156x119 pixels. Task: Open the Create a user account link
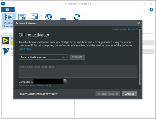pos(125,29)
